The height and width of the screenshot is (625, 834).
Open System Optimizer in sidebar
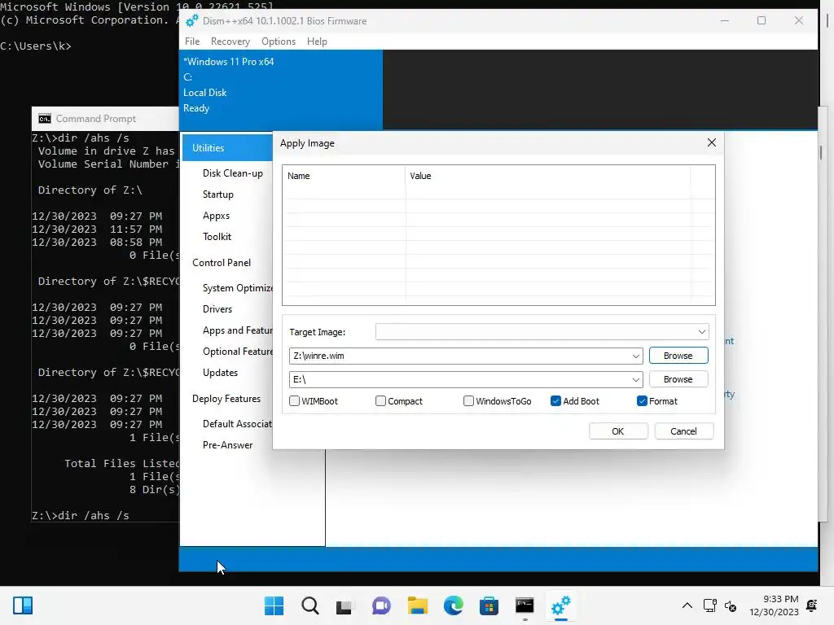point(237,288)
